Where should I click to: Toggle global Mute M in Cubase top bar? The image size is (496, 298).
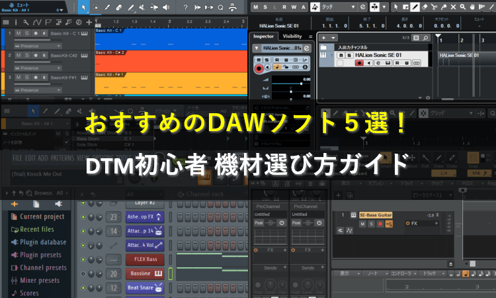[255, 7]
